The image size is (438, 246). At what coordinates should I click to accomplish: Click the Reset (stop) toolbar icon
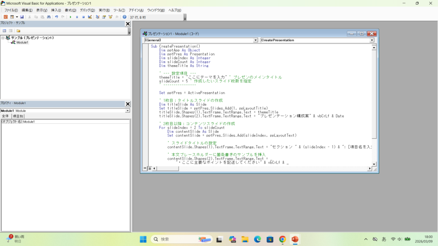[x=83, y=17]
